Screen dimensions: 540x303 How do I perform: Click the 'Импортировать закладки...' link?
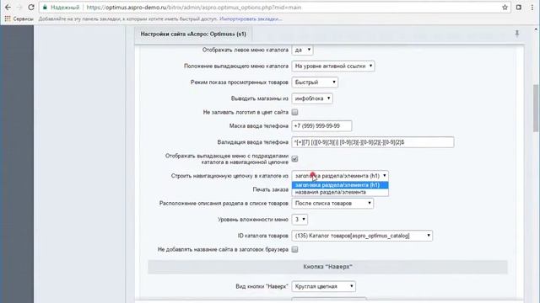click(251, 19)
